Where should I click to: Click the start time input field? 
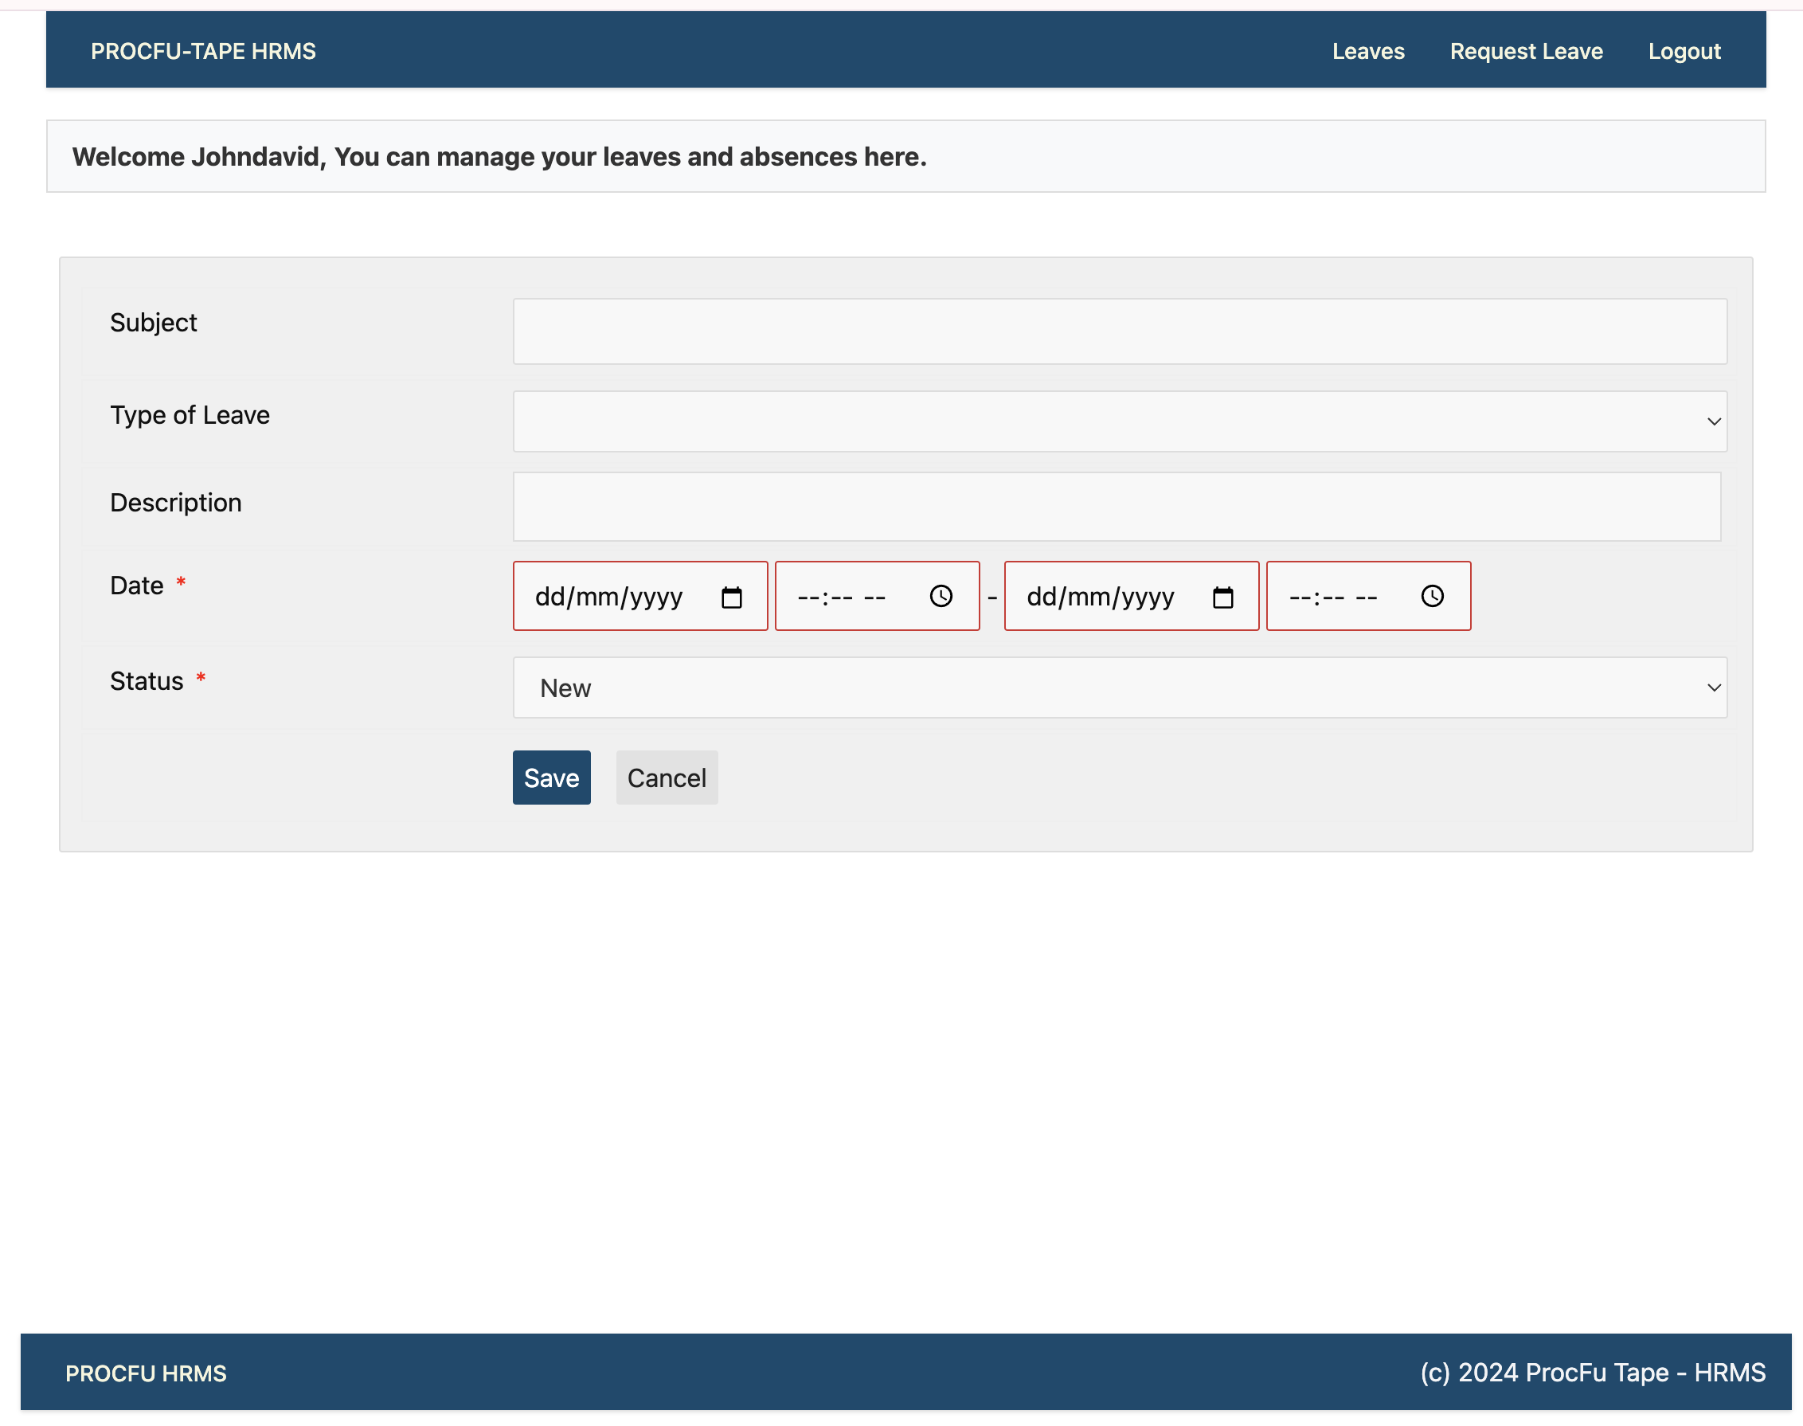click(843, 597)
